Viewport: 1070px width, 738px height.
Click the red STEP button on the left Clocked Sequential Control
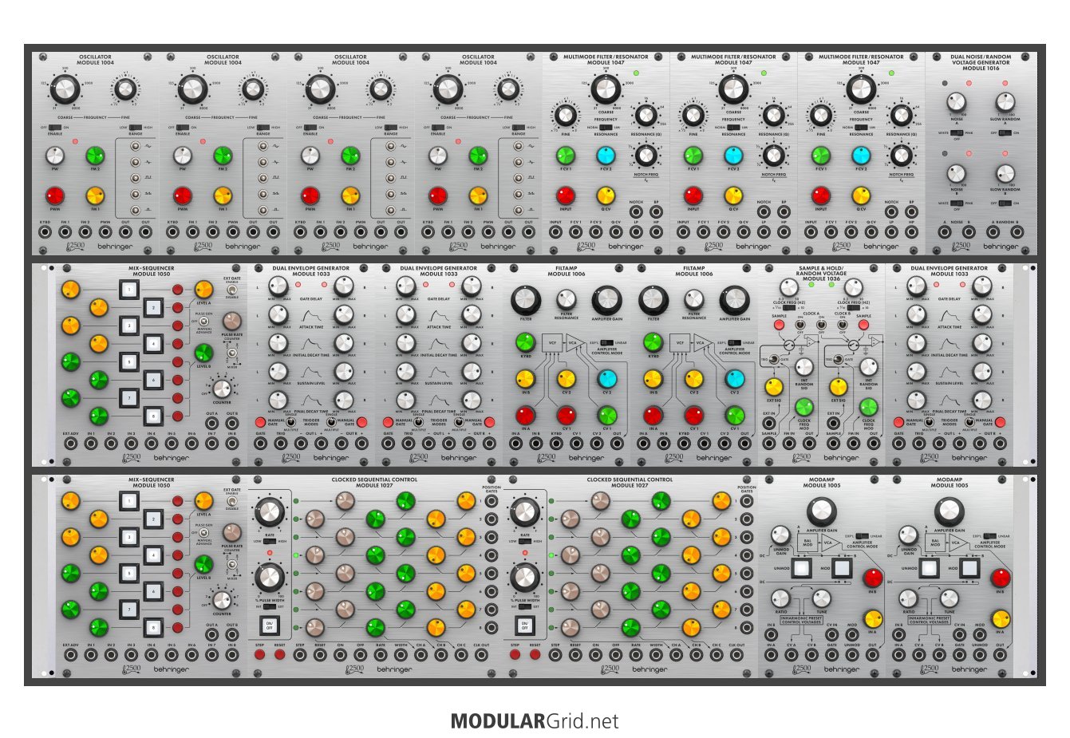point(260,655)
